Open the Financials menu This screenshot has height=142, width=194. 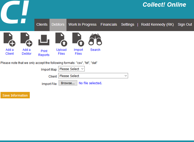click(109, 24)
